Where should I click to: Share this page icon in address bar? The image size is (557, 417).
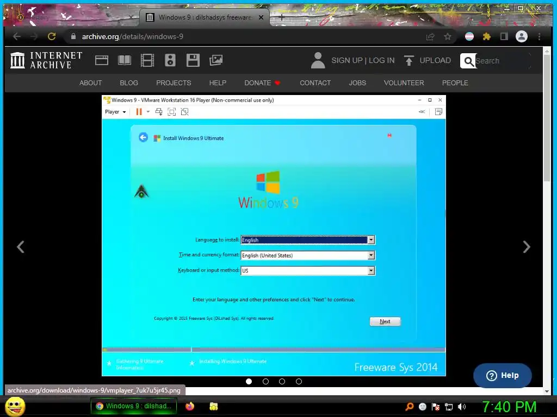click(430, 36)
